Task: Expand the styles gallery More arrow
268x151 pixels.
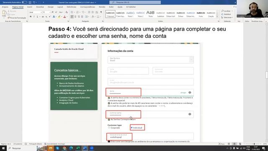Action: click(x=217, y=17)
